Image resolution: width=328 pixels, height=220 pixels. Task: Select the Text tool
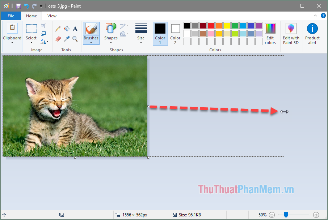(75, 29)
